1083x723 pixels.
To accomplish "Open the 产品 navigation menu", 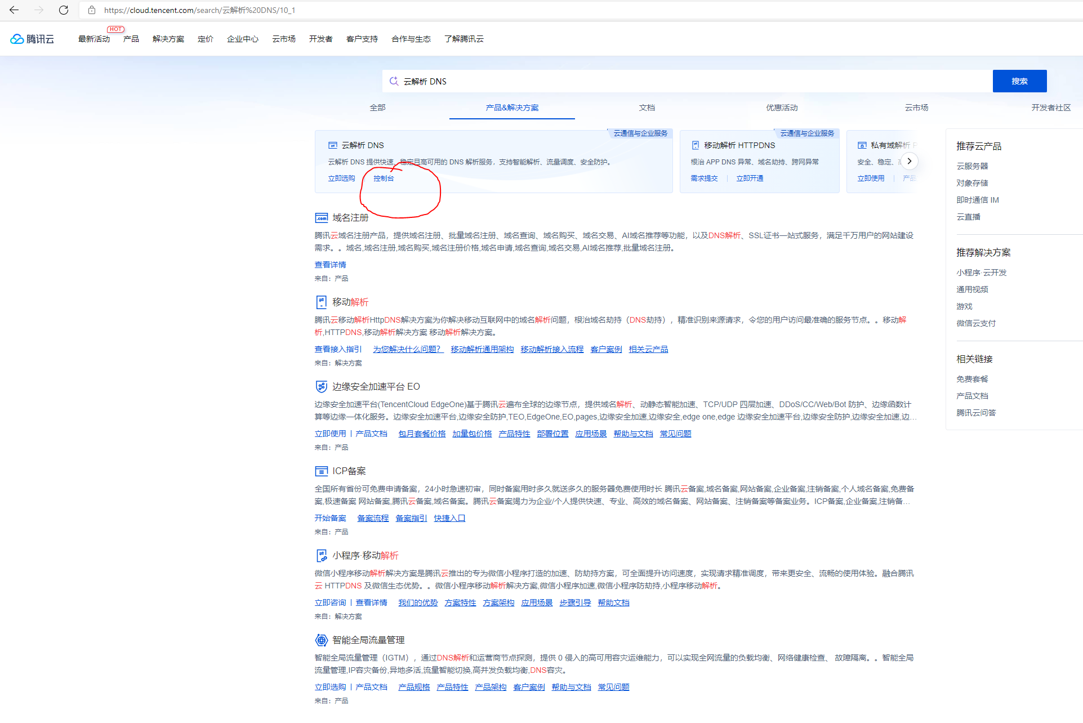I will [x=131, y=39].
